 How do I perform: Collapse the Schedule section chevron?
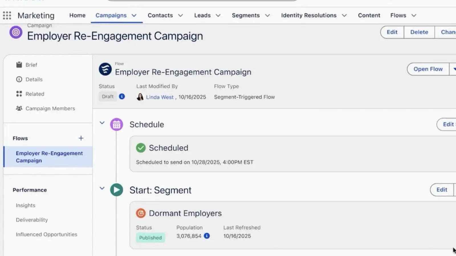[x=102, y=123]
